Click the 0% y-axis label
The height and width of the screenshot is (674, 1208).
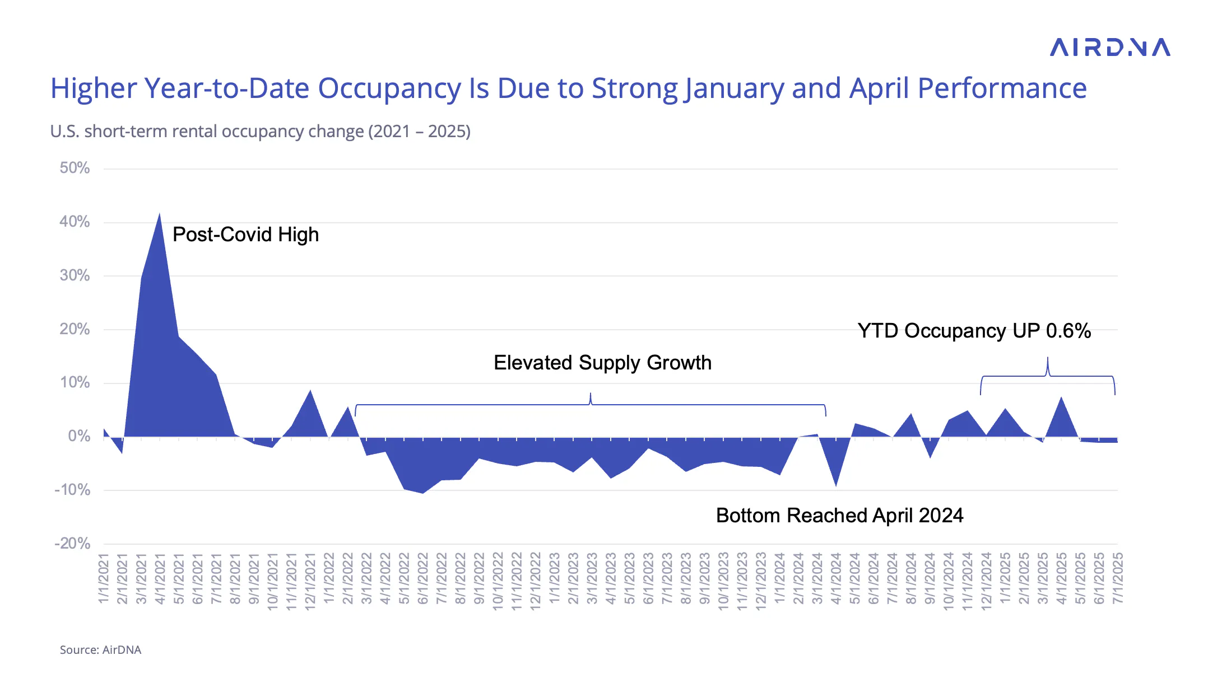pyautogui.click(x=79, y=436)
